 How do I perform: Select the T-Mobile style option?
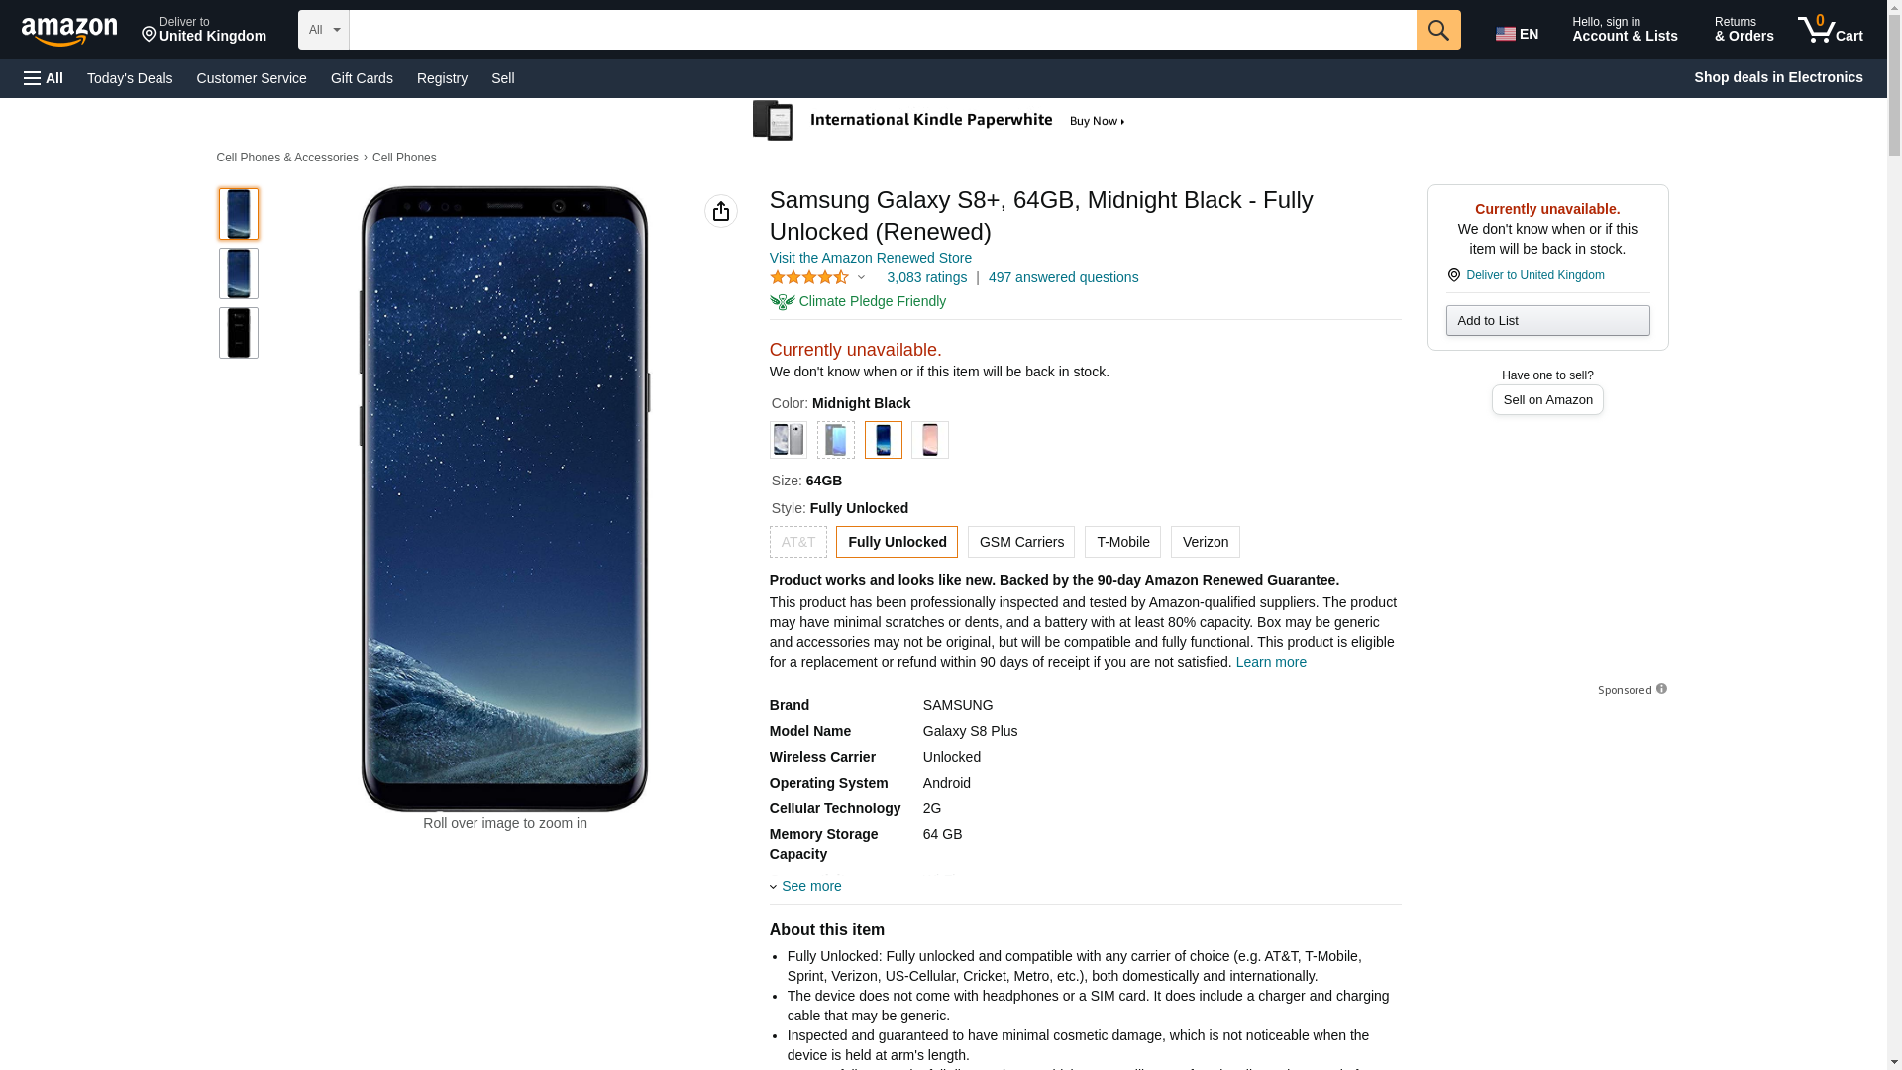[1122, 542]
